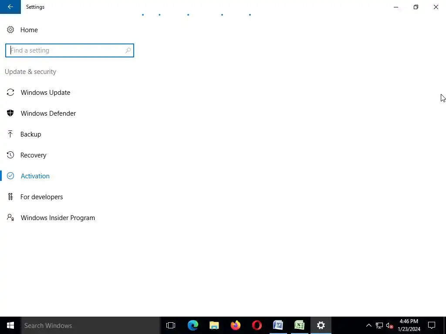
Task: Open Windows Insider Program section
Action: [58, 217]
